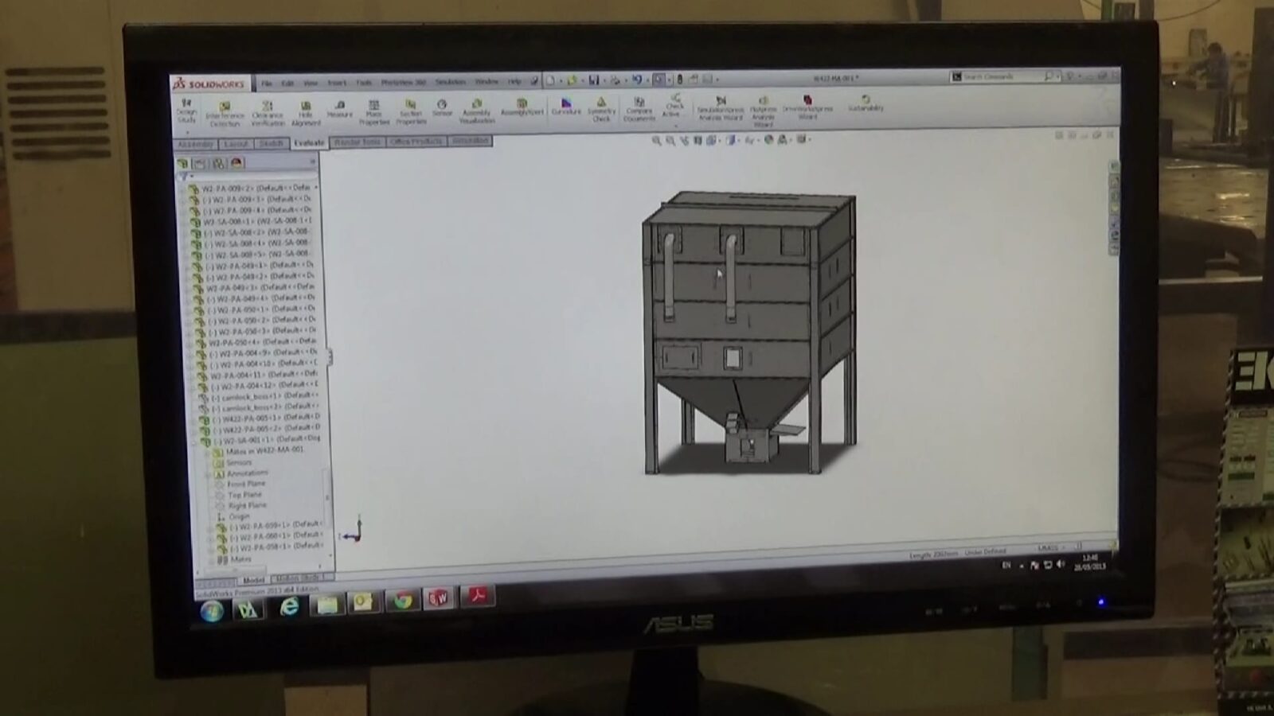Image resolution: width=1274 pixels, height=716 pixels.
Task: Select Front Plane in the tree
Action: (x=240, y=484)
